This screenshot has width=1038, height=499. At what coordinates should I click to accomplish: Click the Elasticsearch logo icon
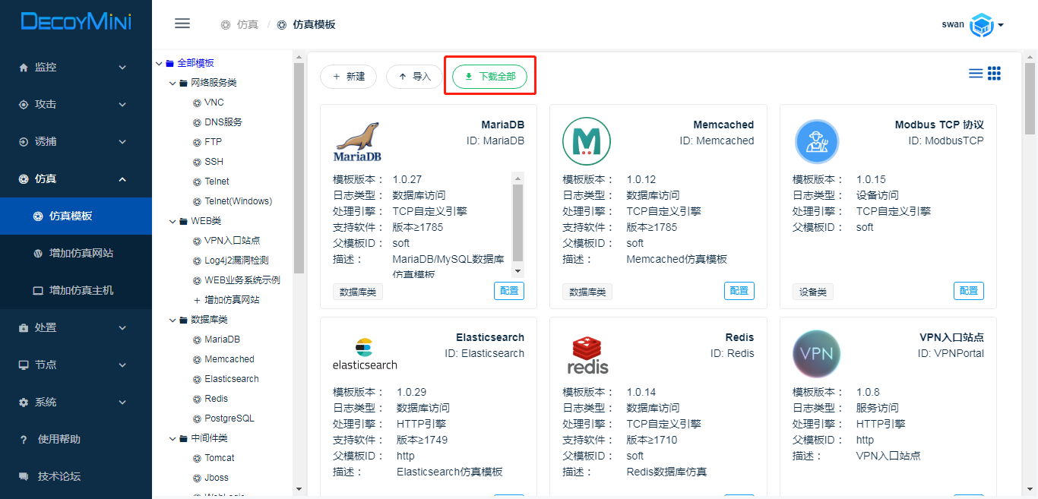coord(365,355)
